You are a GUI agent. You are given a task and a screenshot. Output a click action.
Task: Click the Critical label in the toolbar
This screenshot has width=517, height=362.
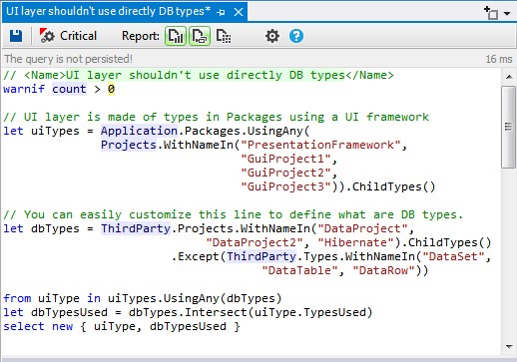[x=78, y=36]
